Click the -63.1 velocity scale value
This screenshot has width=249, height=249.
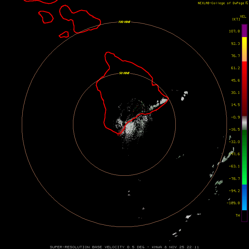[234, 166]
